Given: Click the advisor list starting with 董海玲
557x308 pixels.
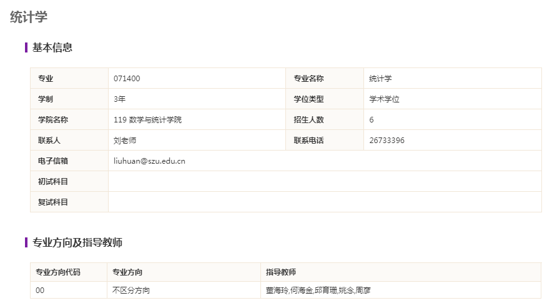Looking at the screenshot, I should pyautogui.click(x=318, y=291).
